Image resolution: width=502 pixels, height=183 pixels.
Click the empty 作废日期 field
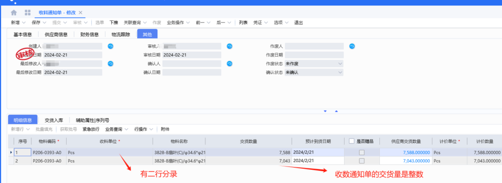point(314,55)
